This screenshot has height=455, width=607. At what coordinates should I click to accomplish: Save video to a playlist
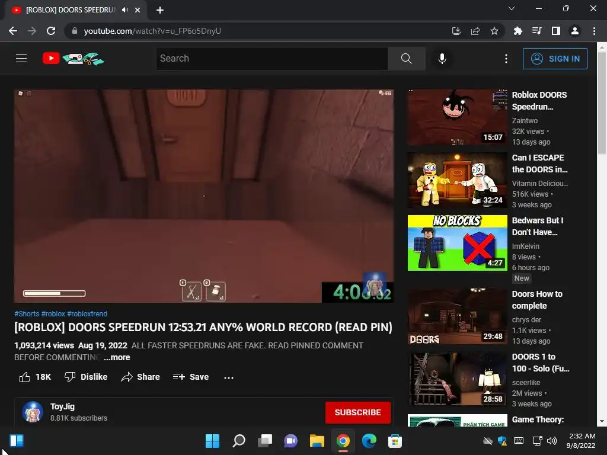(191, 377)
